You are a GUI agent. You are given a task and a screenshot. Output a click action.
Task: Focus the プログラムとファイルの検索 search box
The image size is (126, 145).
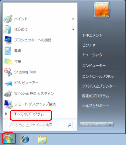(x=39, y=125)
